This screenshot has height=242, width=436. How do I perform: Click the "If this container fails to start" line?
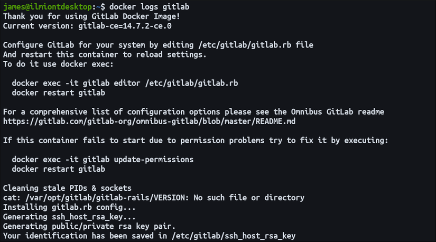(x=196, y=140)
